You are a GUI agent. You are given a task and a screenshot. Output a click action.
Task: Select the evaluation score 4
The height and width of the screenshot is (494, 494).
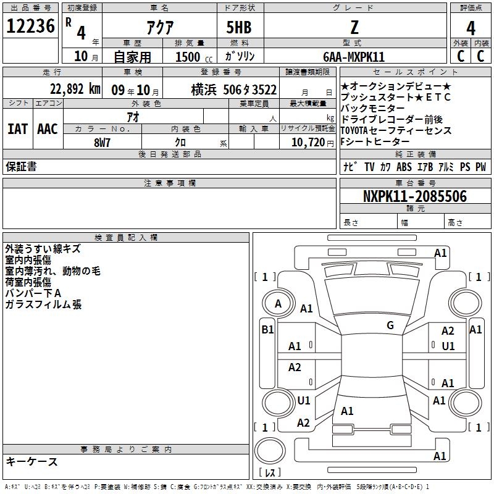click(x=471, y=28)
